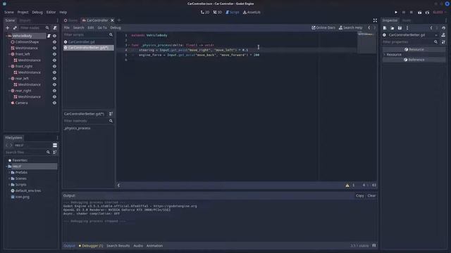Toggle visibility of rear_right node
The height and width of the screenshot is (253, 451).
pos(54,91)
